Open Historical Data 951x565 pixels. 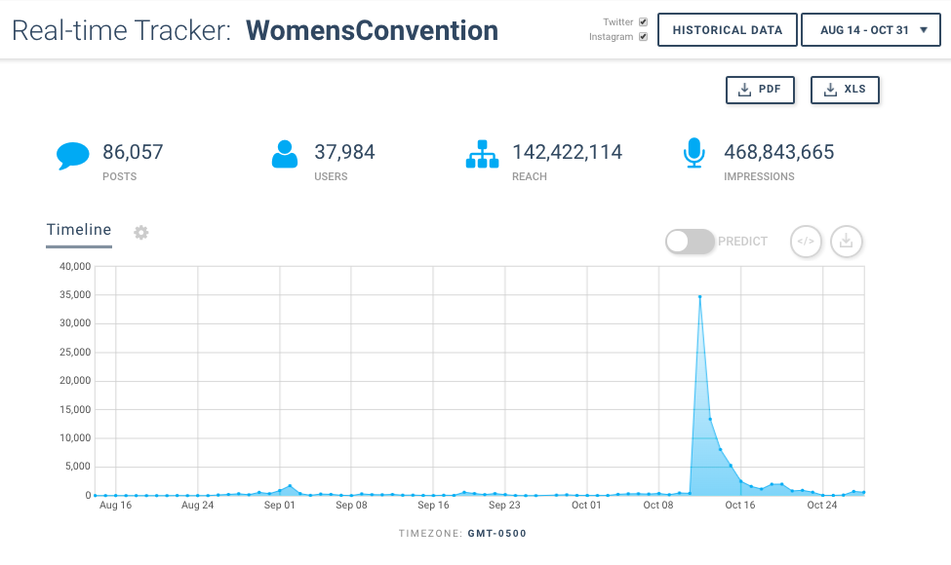tap(728, 29)
